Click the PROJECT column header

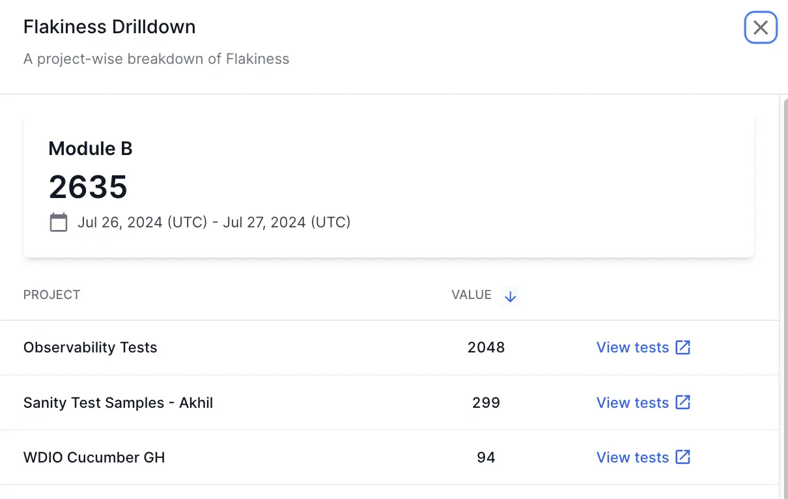click(52, 295)
